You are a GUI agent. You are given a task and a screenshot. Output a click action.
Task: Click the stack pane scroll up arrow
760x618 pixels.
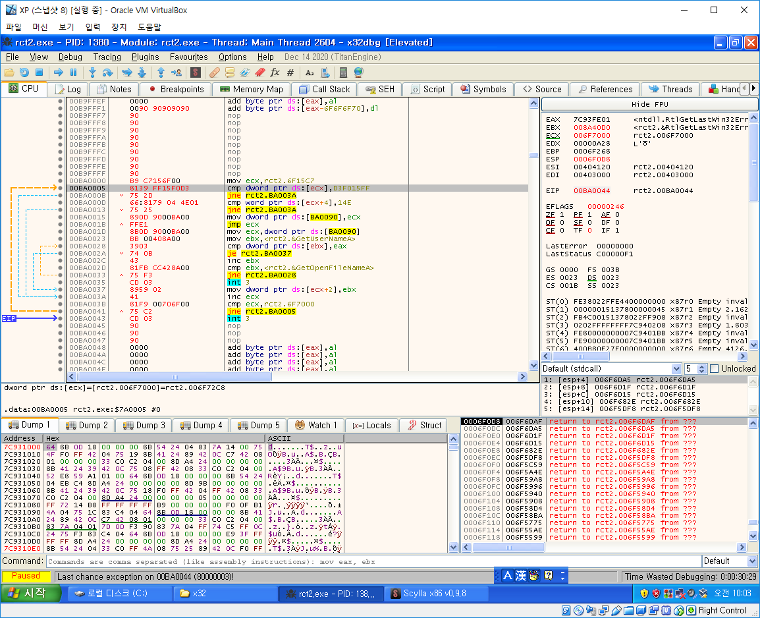[x=753, y=423]
